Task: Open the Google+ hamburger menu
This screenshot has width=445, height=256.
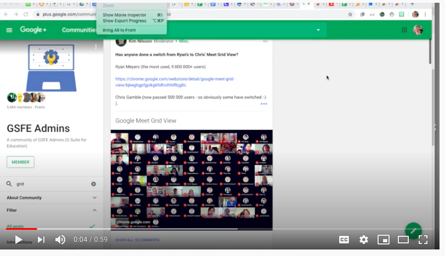Action: tap(9, 30)
